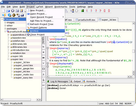
Task: Open the arrows symbol sidebar tab
Action: coord(44,58)
